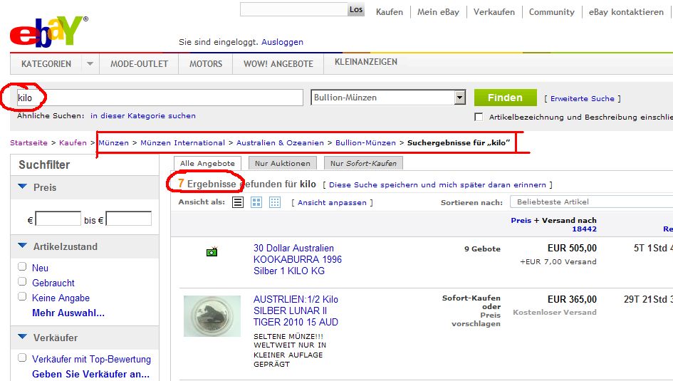Select gallery grid view icon
The image size is (673, 381).
(256, 202)
